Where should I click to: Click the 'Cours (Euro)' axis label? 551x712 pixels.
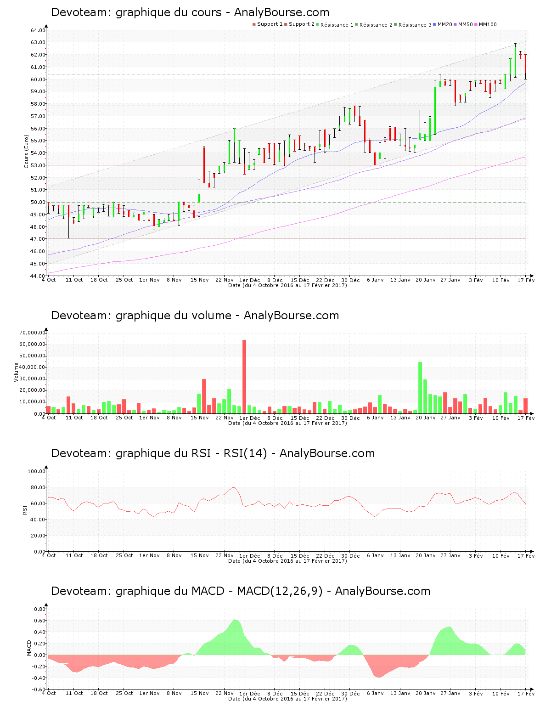pyautogui.click(x=26, y=152)
